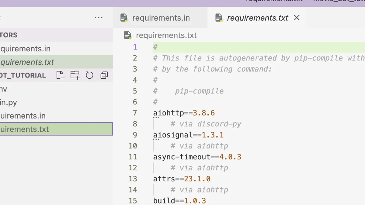
Task: Refresh the explorer file tree
Action: pyautogui.click(x=89, y=75)
